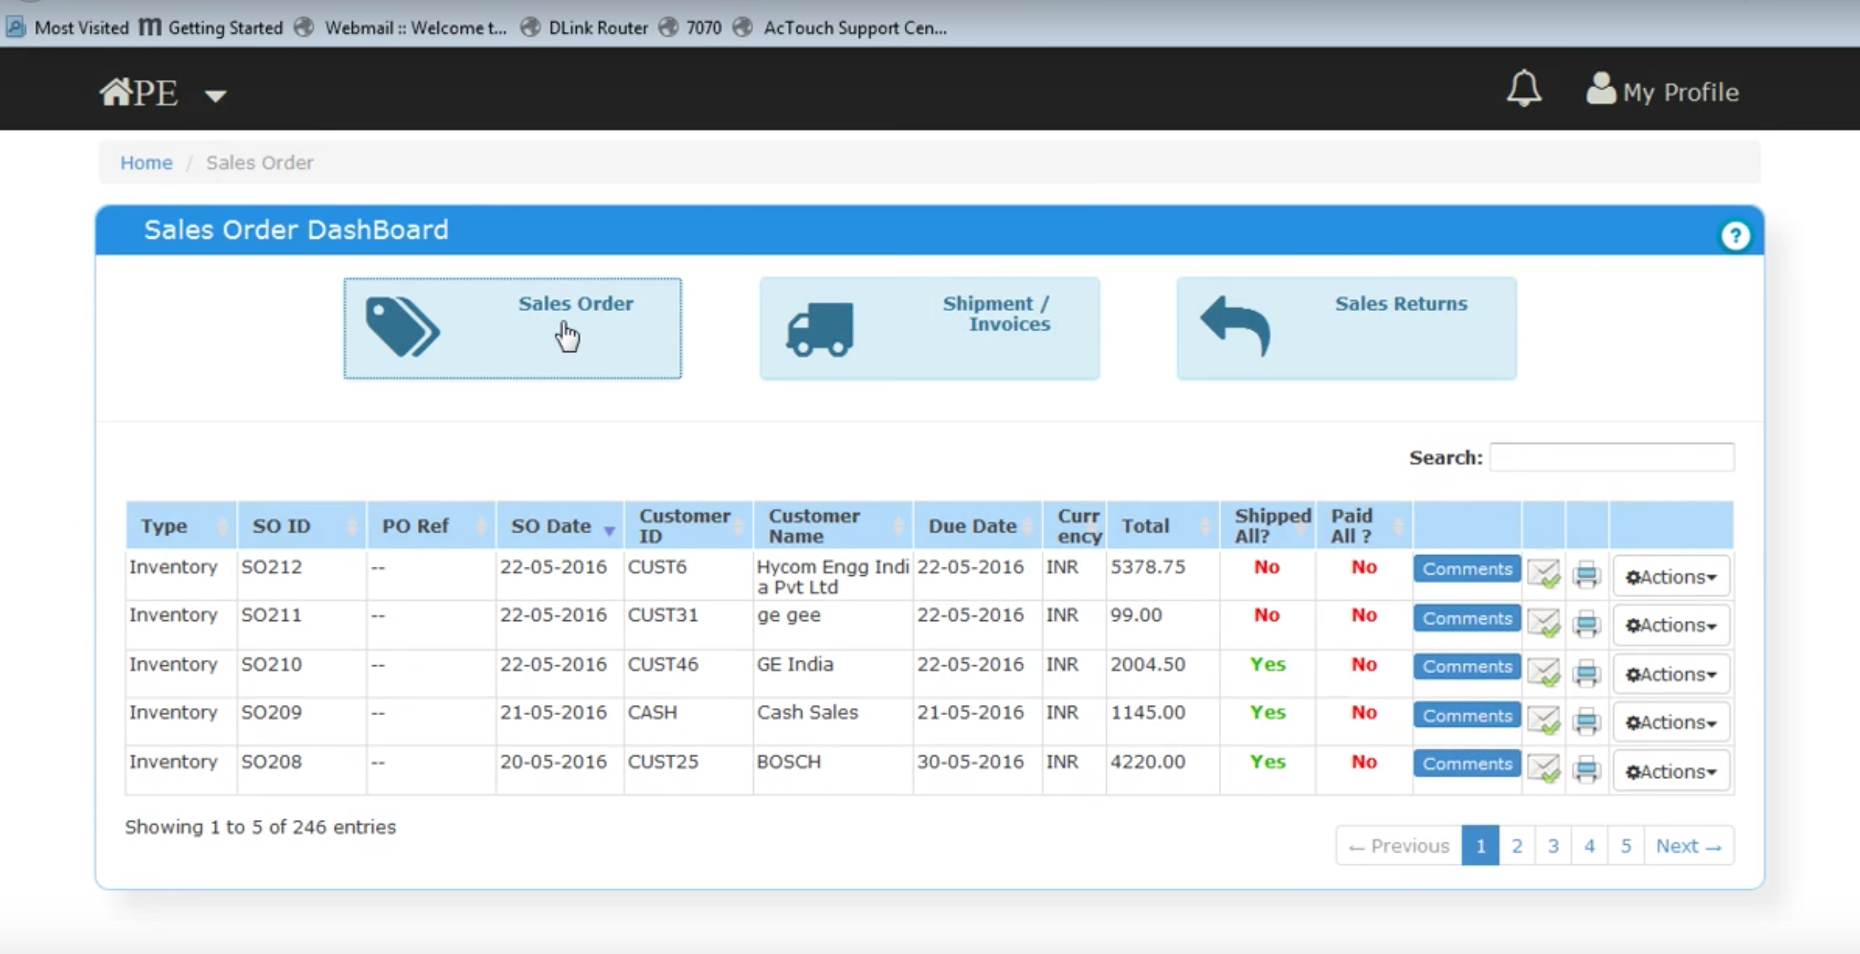Expand Actions menu for SO208
Viewport: 1860px width, 954px height.
tap(1670, 771)
